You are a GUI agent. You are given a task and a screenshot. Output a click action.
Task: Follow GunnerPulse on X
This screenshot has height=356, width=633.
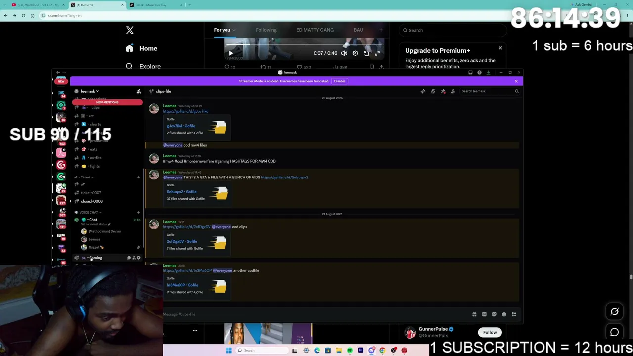(490, 332)
